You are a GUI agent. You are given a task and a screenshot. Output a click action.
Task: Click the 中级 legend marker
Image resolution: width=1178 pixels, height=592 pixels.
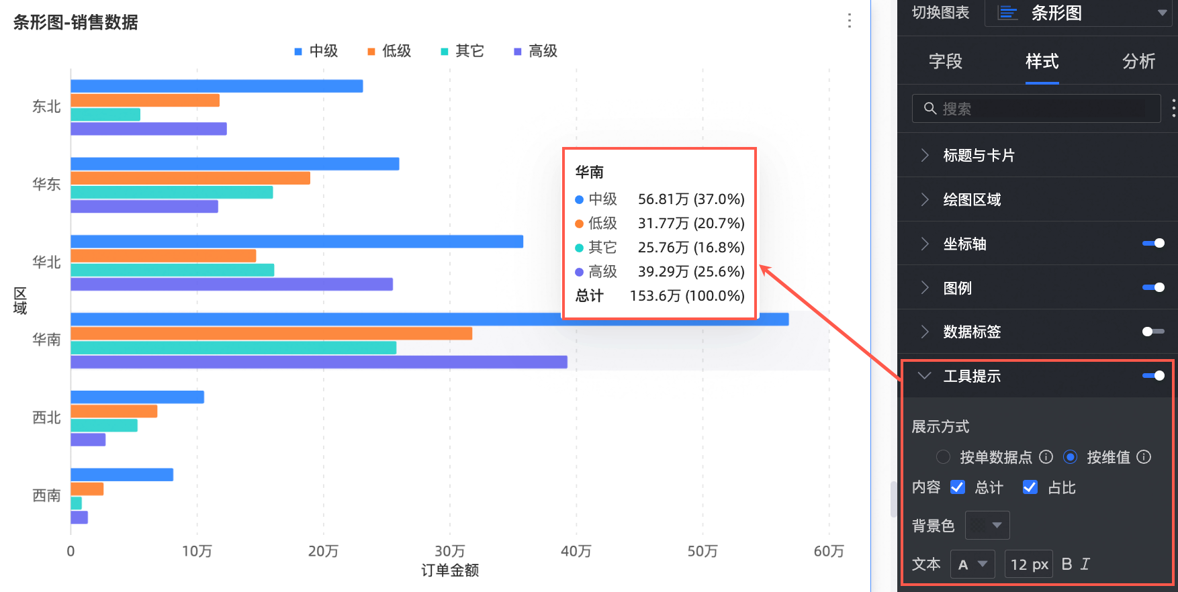click(x=298, y=52)
